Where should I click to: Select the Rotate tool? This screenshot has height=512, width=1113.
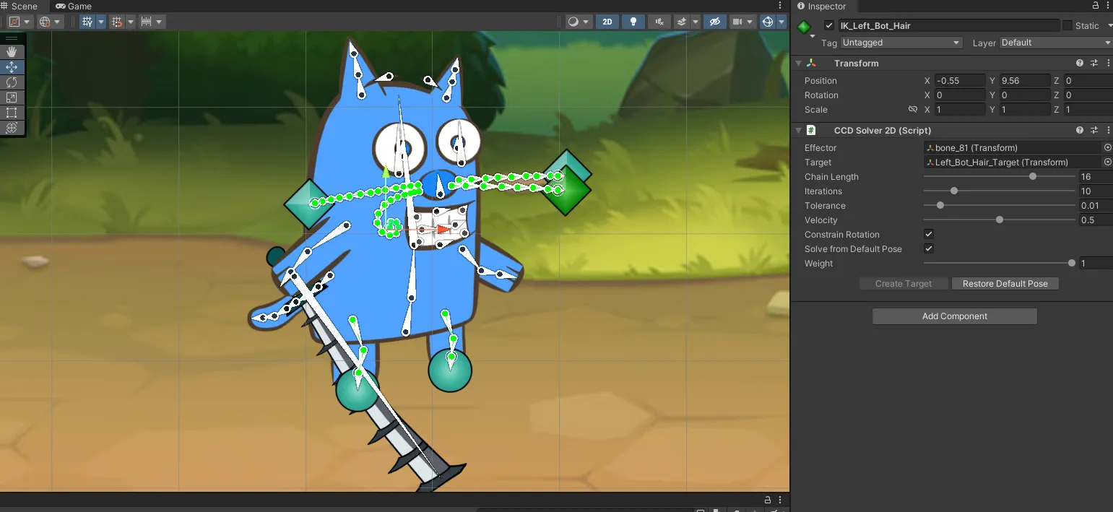coord(12,82)
